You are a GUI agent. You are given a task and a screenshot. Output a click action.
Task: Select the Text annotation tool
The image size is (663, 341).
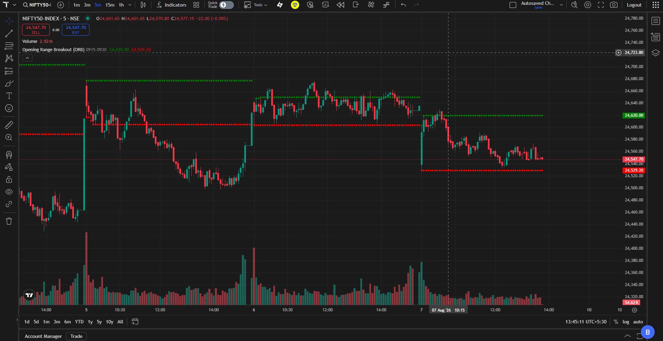pyautogui.click(x=9, y=96)
